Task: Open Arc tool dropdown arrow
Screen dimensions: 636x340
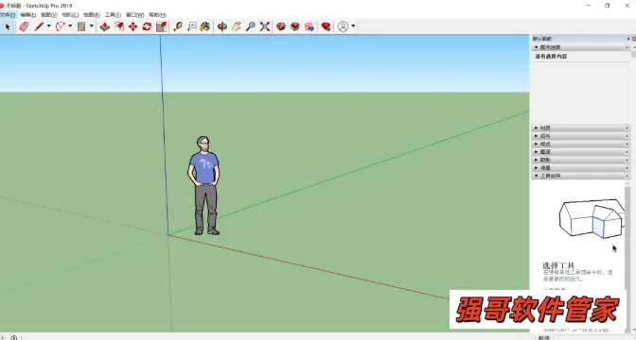Action: click(x=70, y=26)
